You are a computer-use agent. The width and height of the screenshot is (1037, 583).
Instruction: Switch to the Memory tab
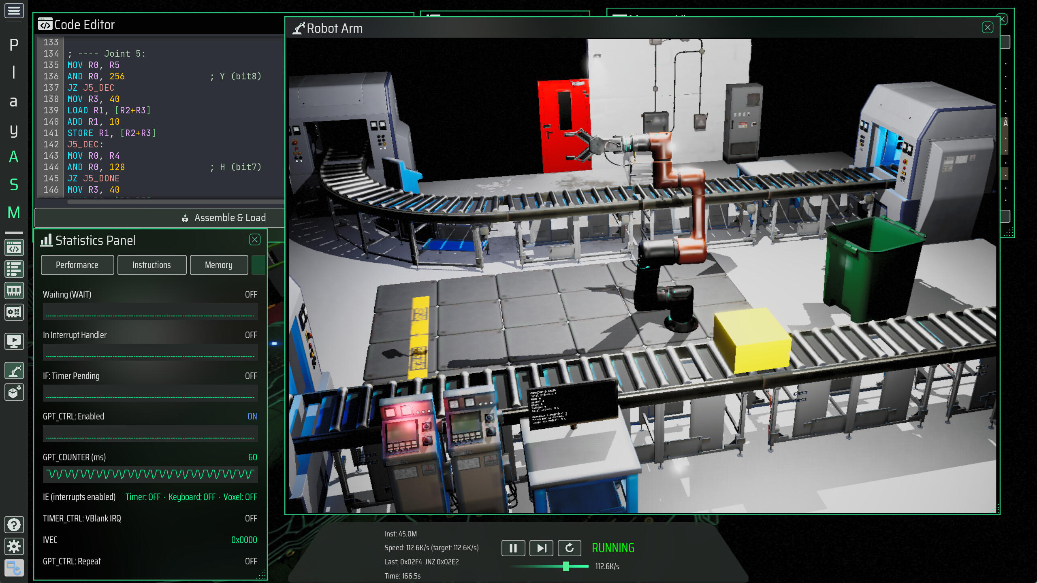tap(219, 265)
